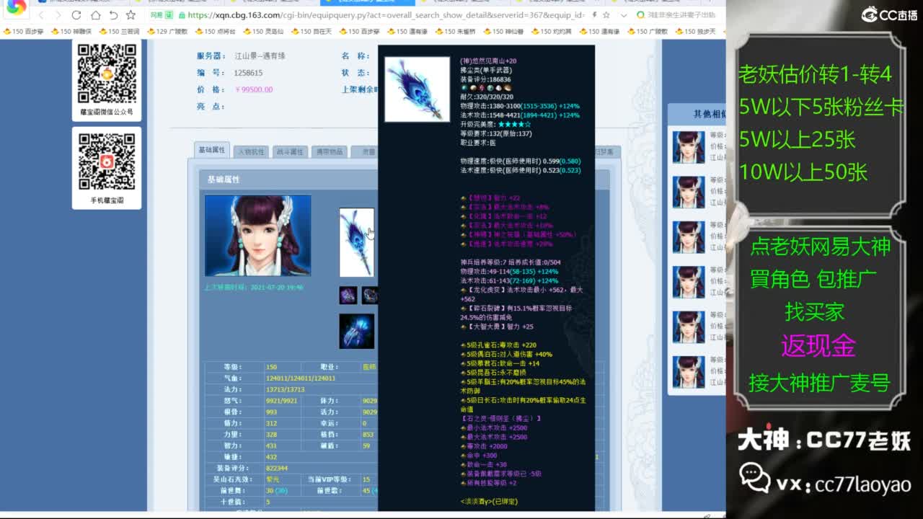This screenshot has width=923, height=519.
Task: Open first similar character thumbnail in sidebar
Action: pyautogui.click(x=688, y=147)
